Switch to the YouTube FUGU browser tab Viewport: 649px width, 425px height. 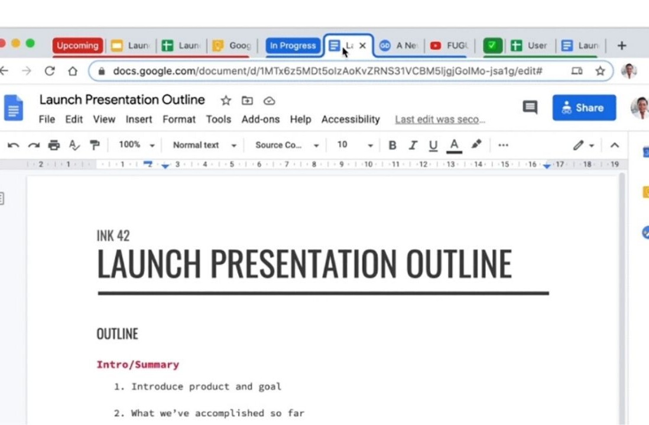(x=450, y=45)
